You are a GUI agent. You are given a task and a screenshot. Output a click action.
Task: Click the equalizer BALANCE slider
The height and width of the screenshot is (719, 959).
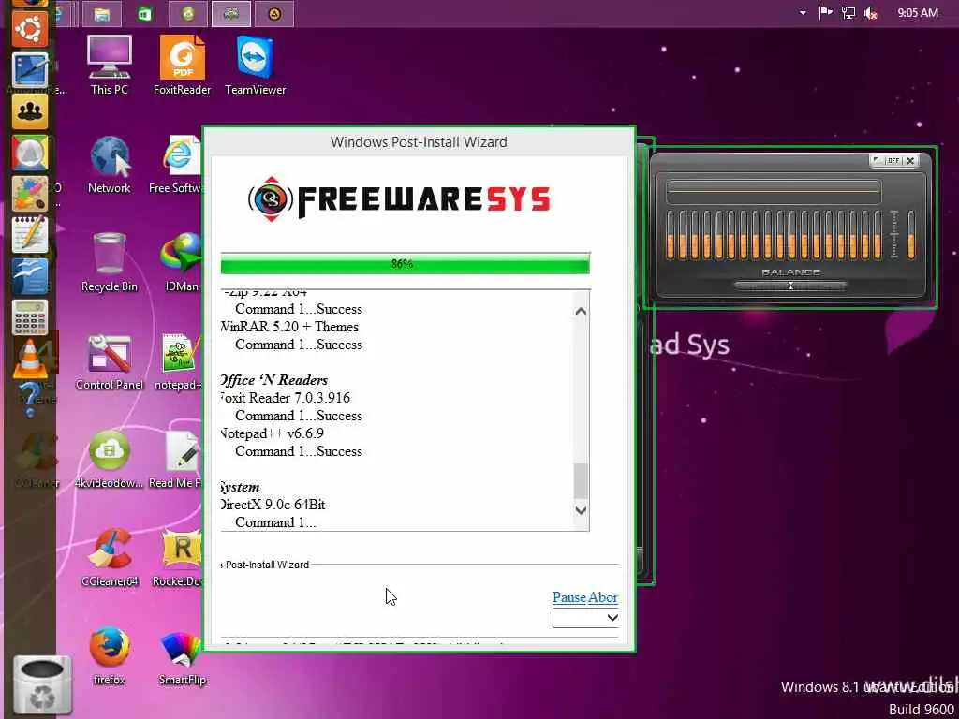(790, 286)
